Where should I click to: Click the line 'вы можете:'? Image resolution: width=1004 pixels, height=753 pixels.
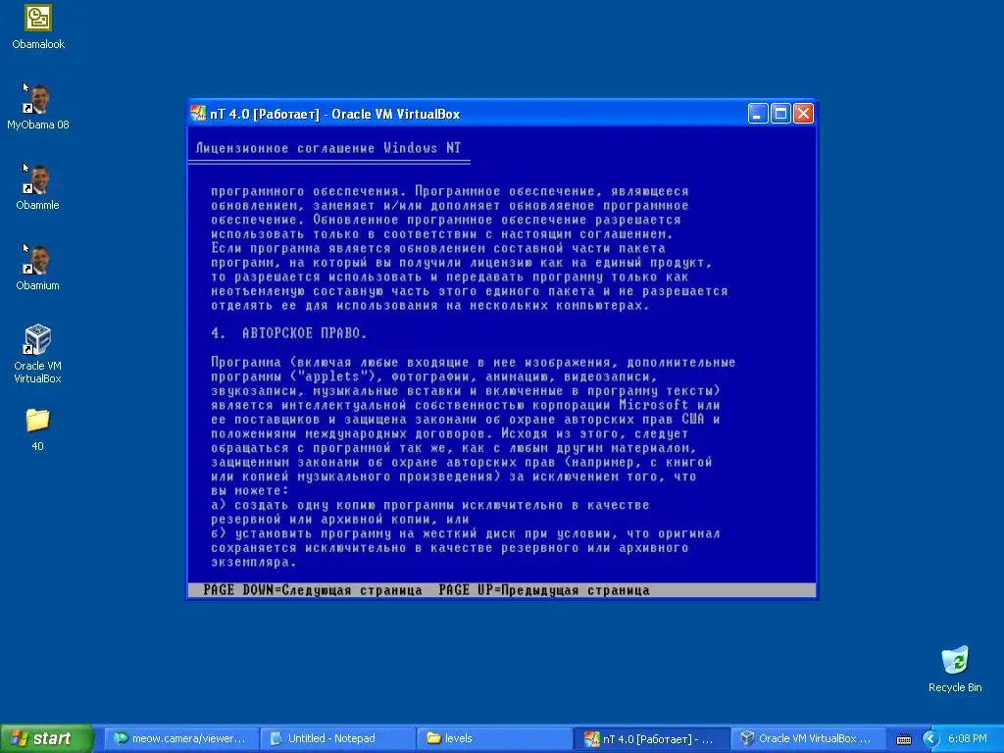pos(250,490)
